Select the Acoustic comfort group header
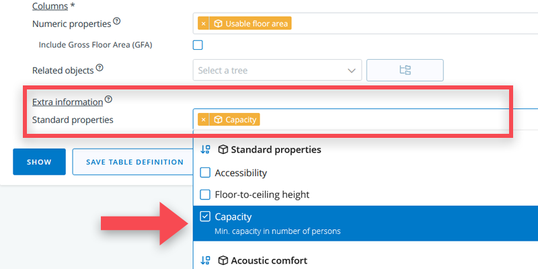 269,260
